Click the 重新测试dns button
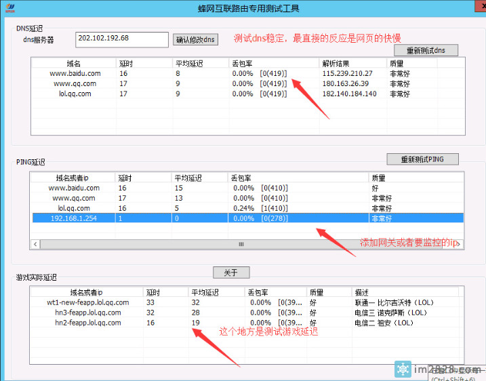The height and width of the screenshot is (381, 486). pos(426,51)
